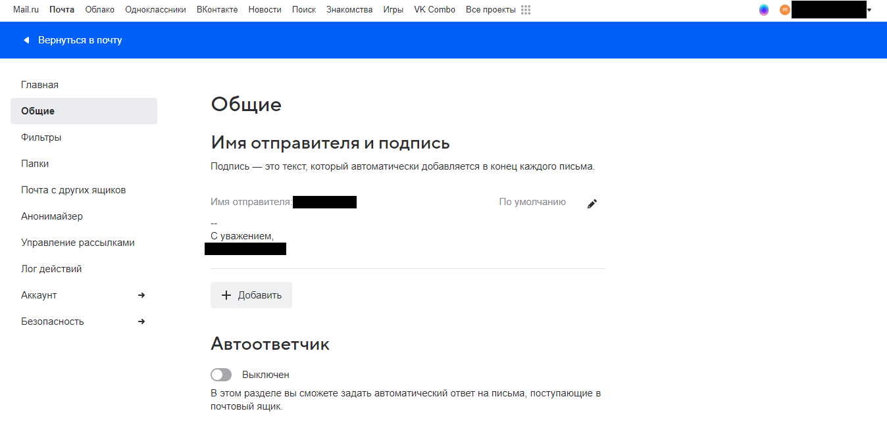Select the 'Общие' section in the sidebar
The height and width of the screenshot is (426, 887).
click(38, 111)
